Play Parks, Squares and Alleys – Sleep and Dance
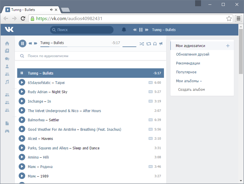The image size is (244, 184). click(22, 148)
